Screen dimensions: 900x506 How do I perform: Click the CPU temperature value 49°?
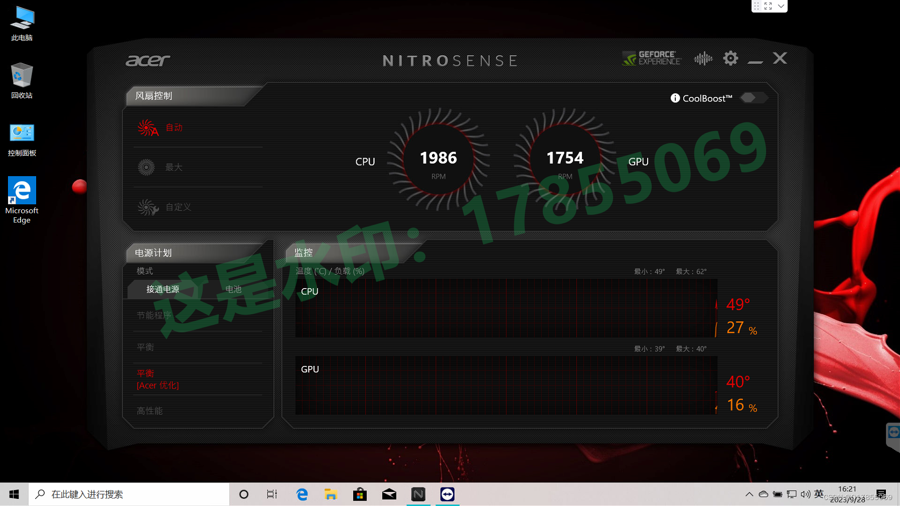(x=737, y=304)
